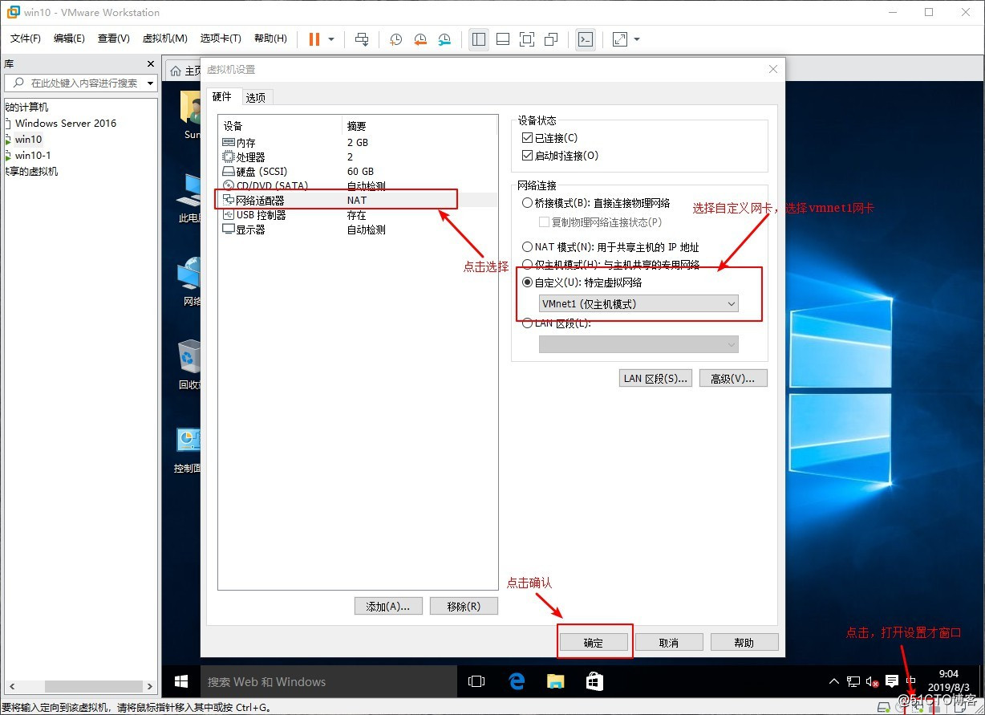Select LAN 区段(L) radio button

pos(527,323)
